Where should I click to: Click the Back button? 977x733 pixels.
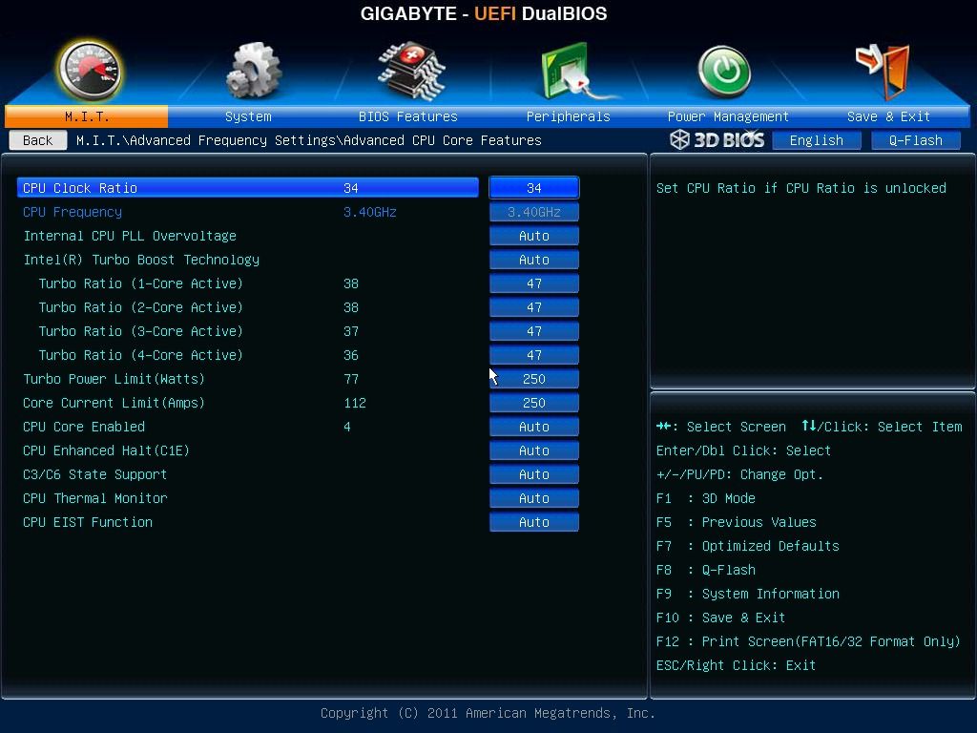point(38,140)
